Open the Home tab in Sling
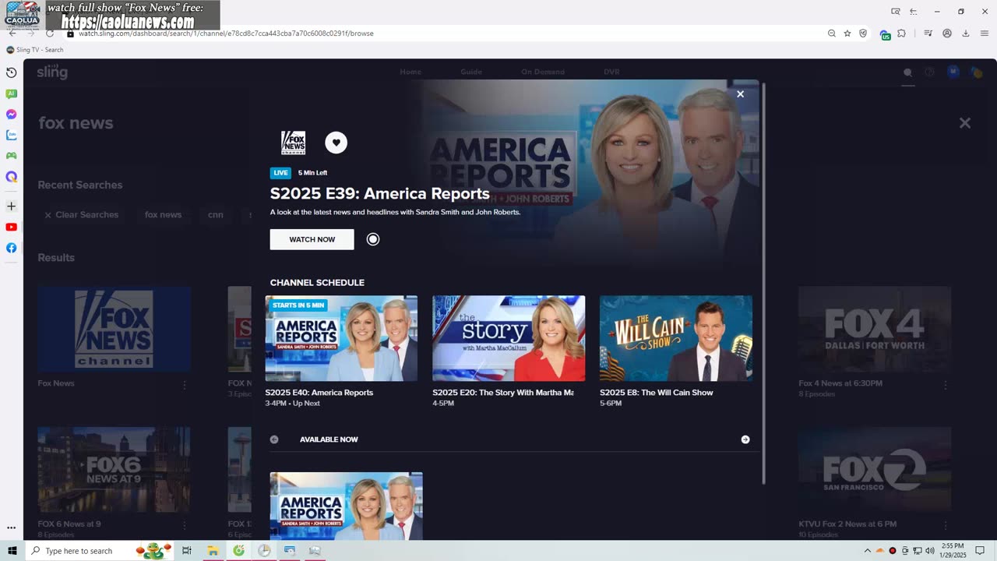Viewport: 997px width, 561px height. coord(410,72)
